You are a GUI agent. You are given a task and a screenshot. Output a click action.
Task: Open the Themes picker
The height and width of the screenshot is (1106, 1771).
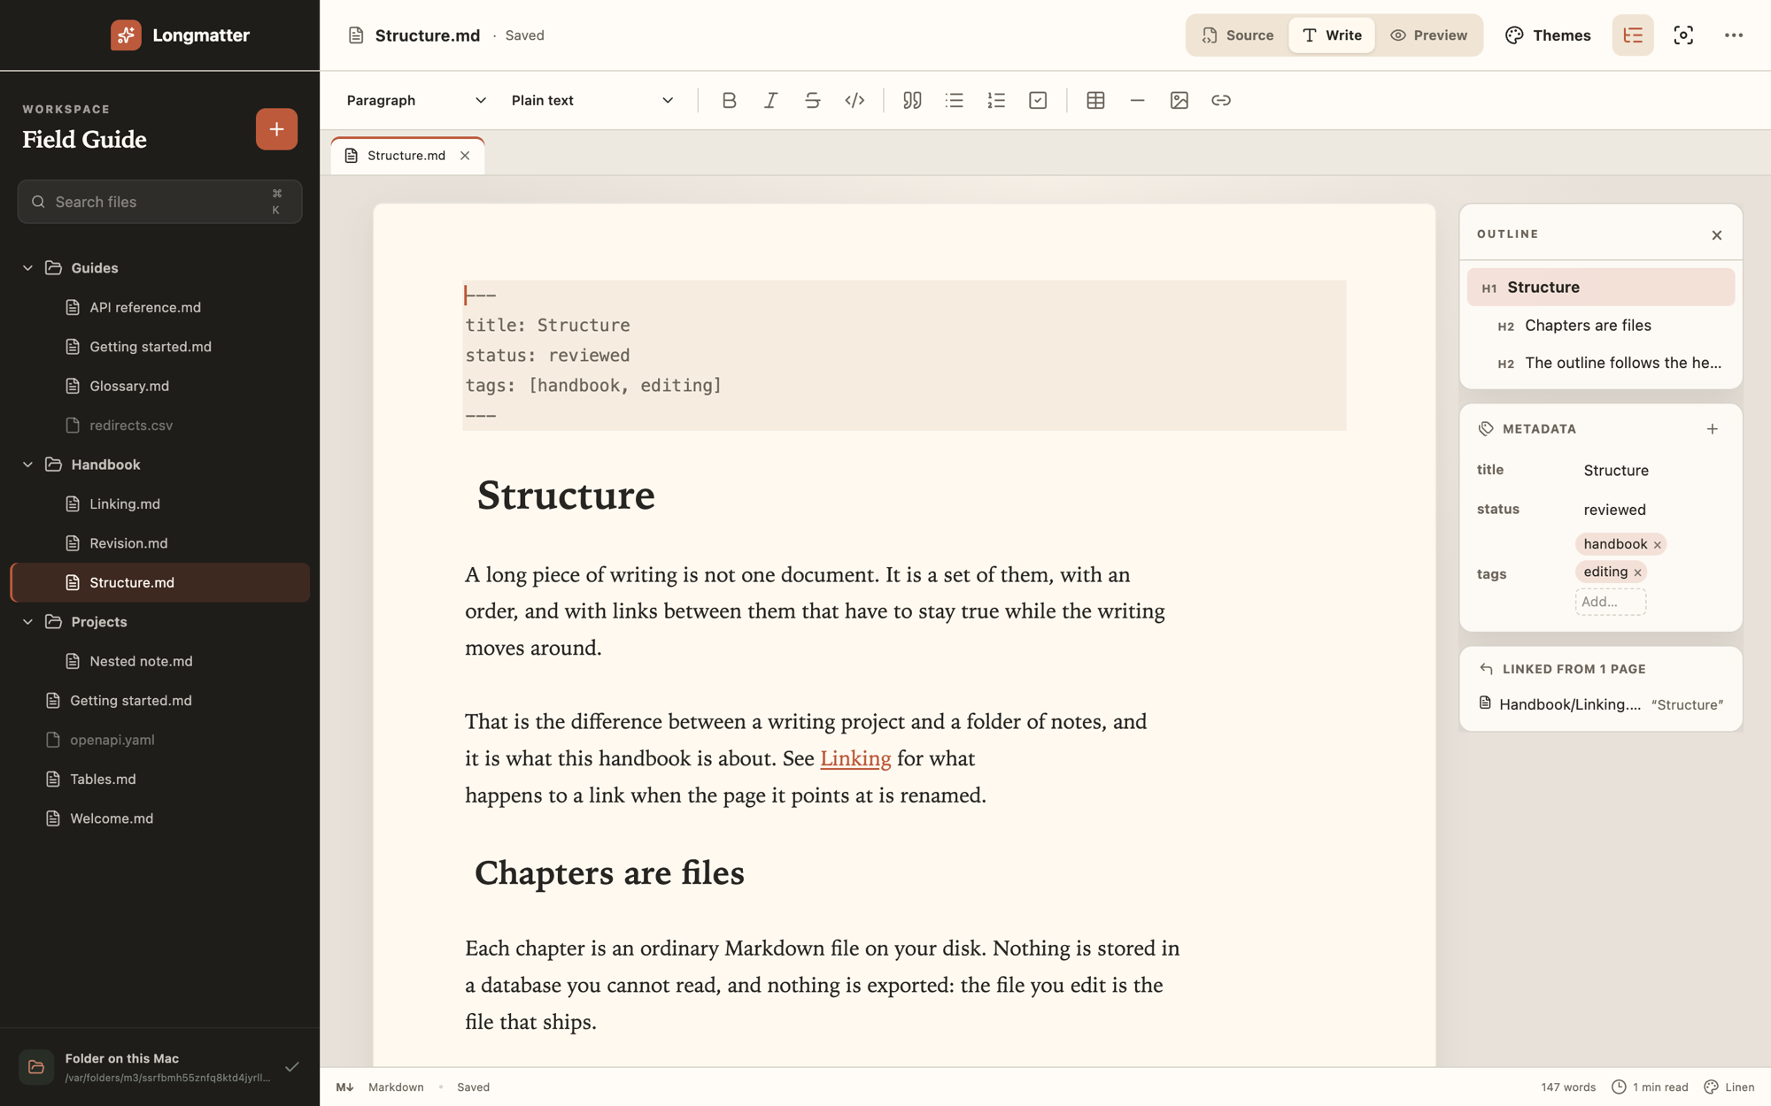tap(1548, 35)
